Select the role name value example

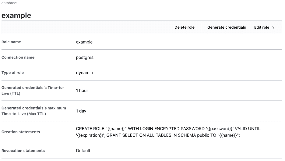pos(84,42)
